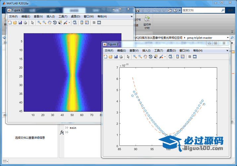Toggle Rotate 3D tool in Figure 1 toolbar
The height and width of the screenshot is (166, 237).
(x=55, y=23)
